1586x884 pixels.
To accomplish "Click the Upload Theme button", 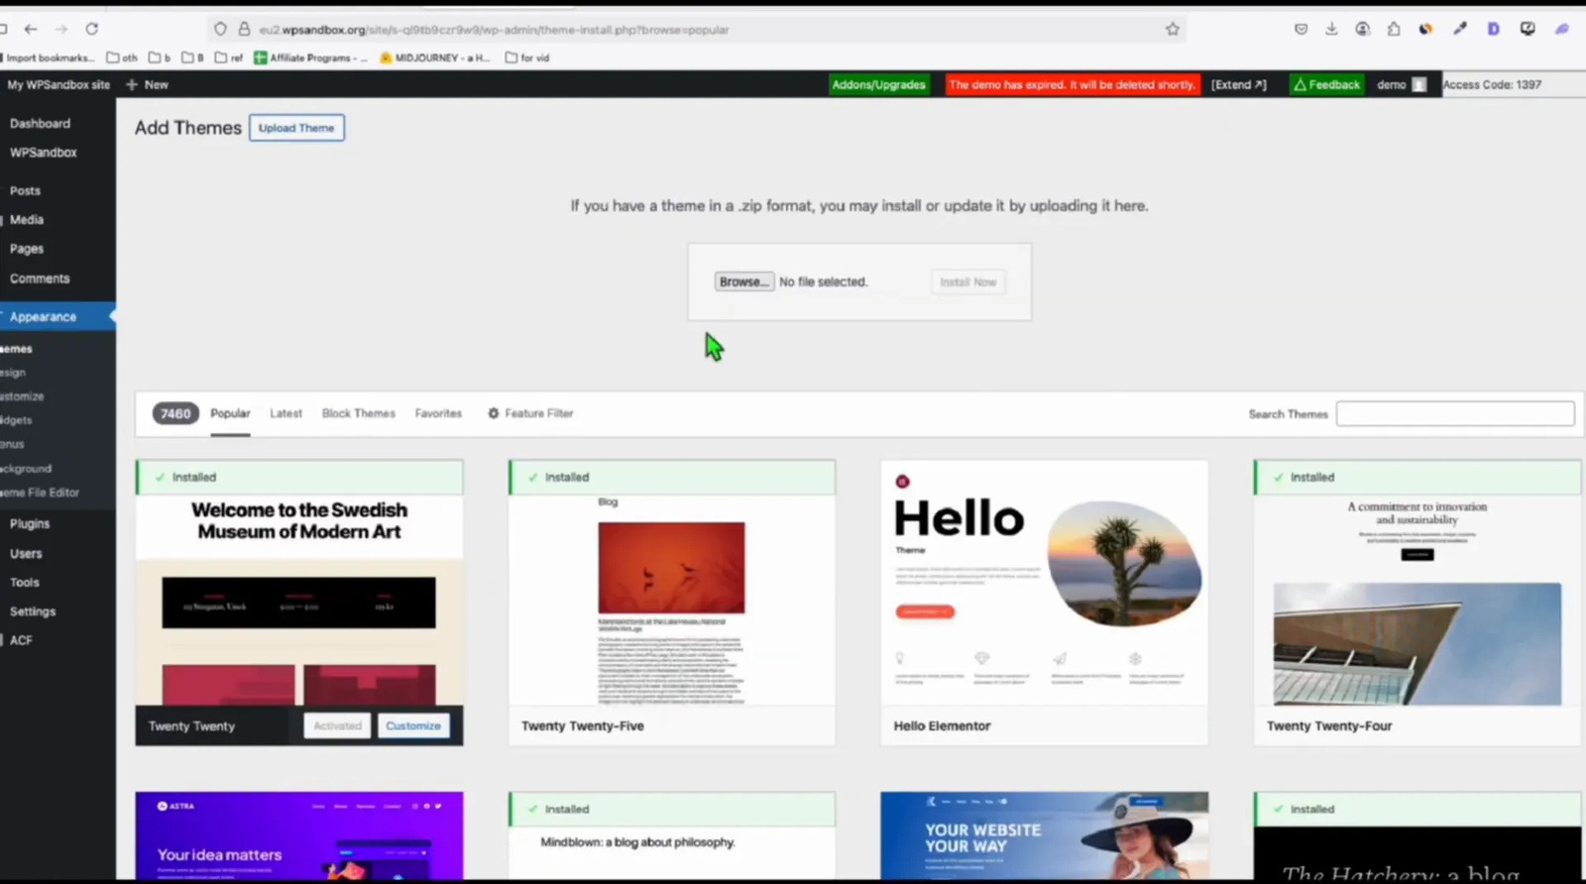I will point(296,128).
